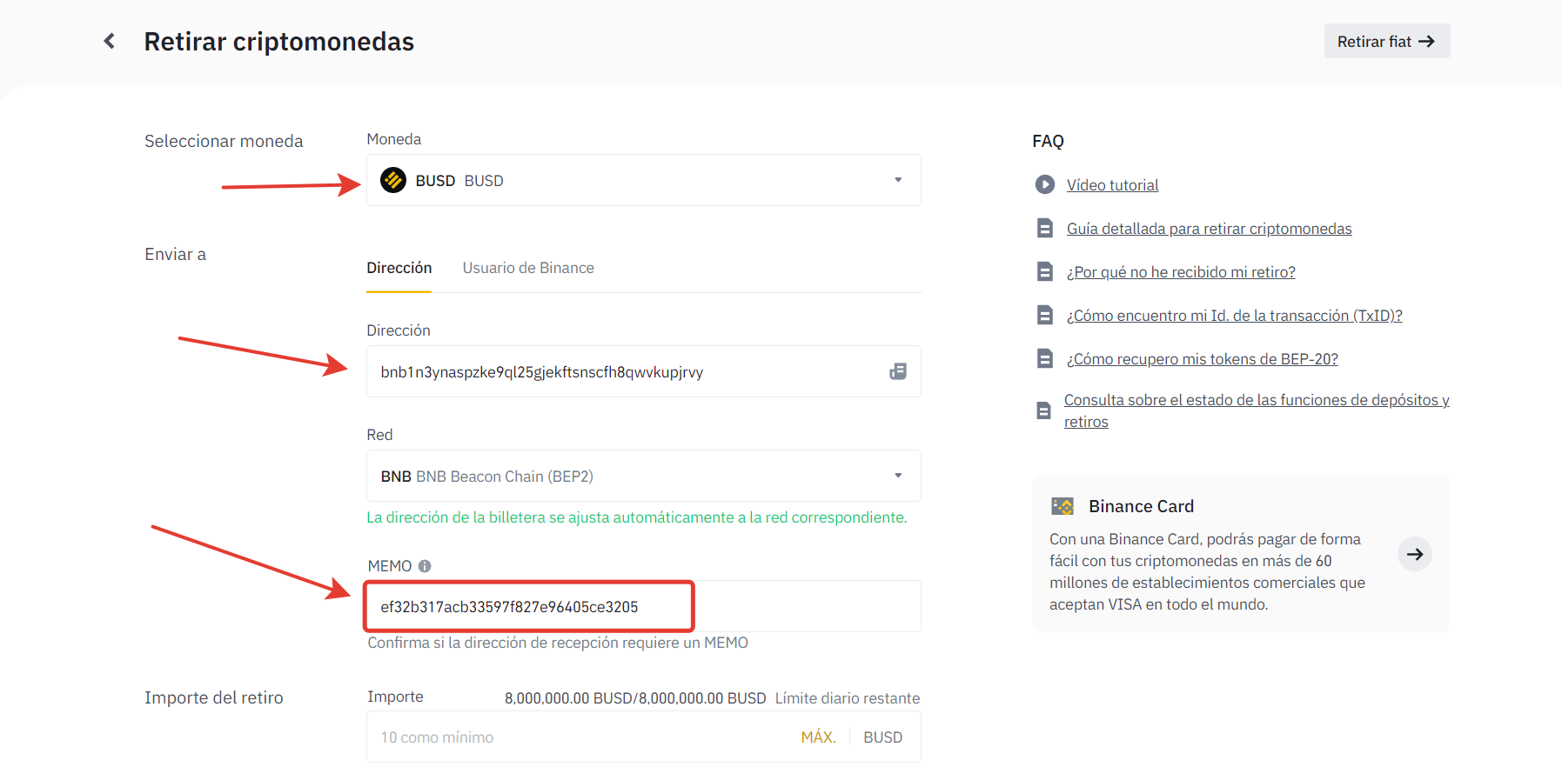
Task: Click the BUSD coin logo icon
Action: [x=393, y=180]
